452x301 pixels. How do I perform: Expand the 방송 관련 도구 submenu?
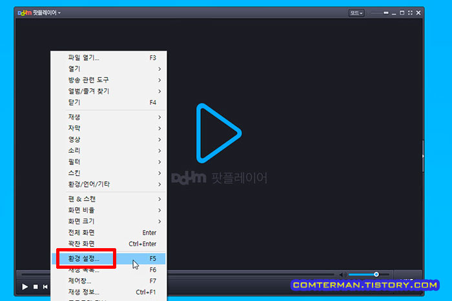pos(108,80)
